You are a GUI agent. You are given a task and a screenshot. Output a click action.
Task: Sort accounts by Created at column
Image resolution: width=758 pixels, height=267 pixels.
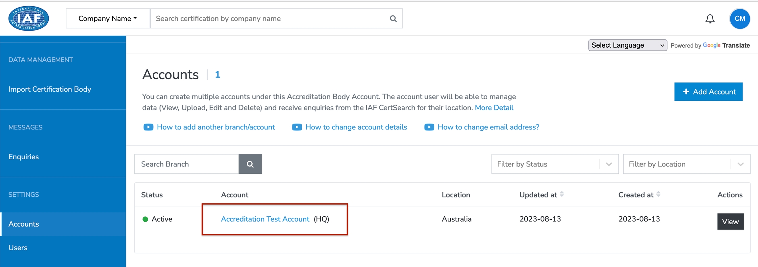(658, 194)
